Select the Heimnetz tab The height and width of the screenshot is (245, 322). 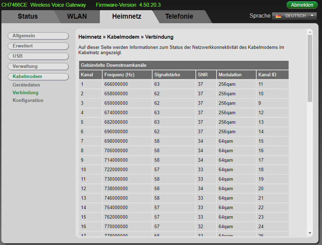(127, 17)
